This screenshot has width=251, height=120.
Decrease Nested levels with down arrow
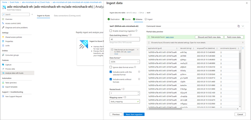coord(138,94)
